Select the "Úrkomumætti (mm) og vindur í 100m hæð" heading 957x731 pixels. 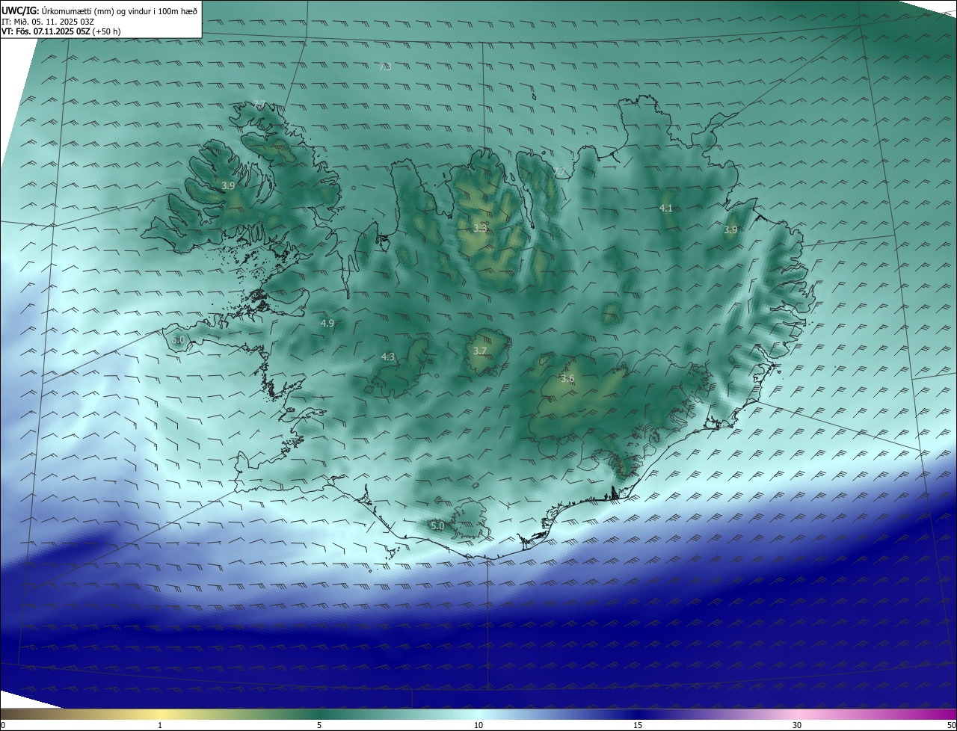120,11
